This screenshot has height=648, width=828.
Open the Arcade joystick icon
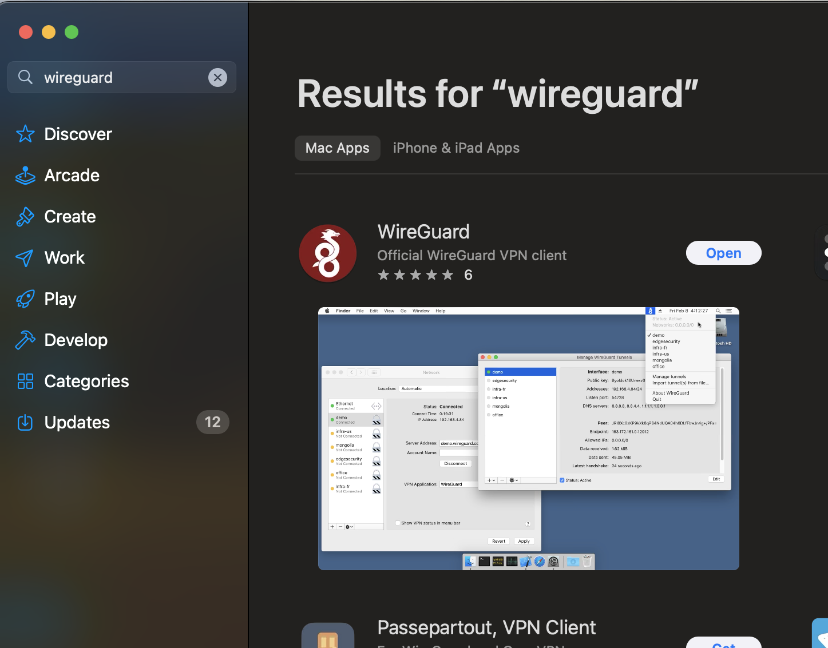[25, 175]
